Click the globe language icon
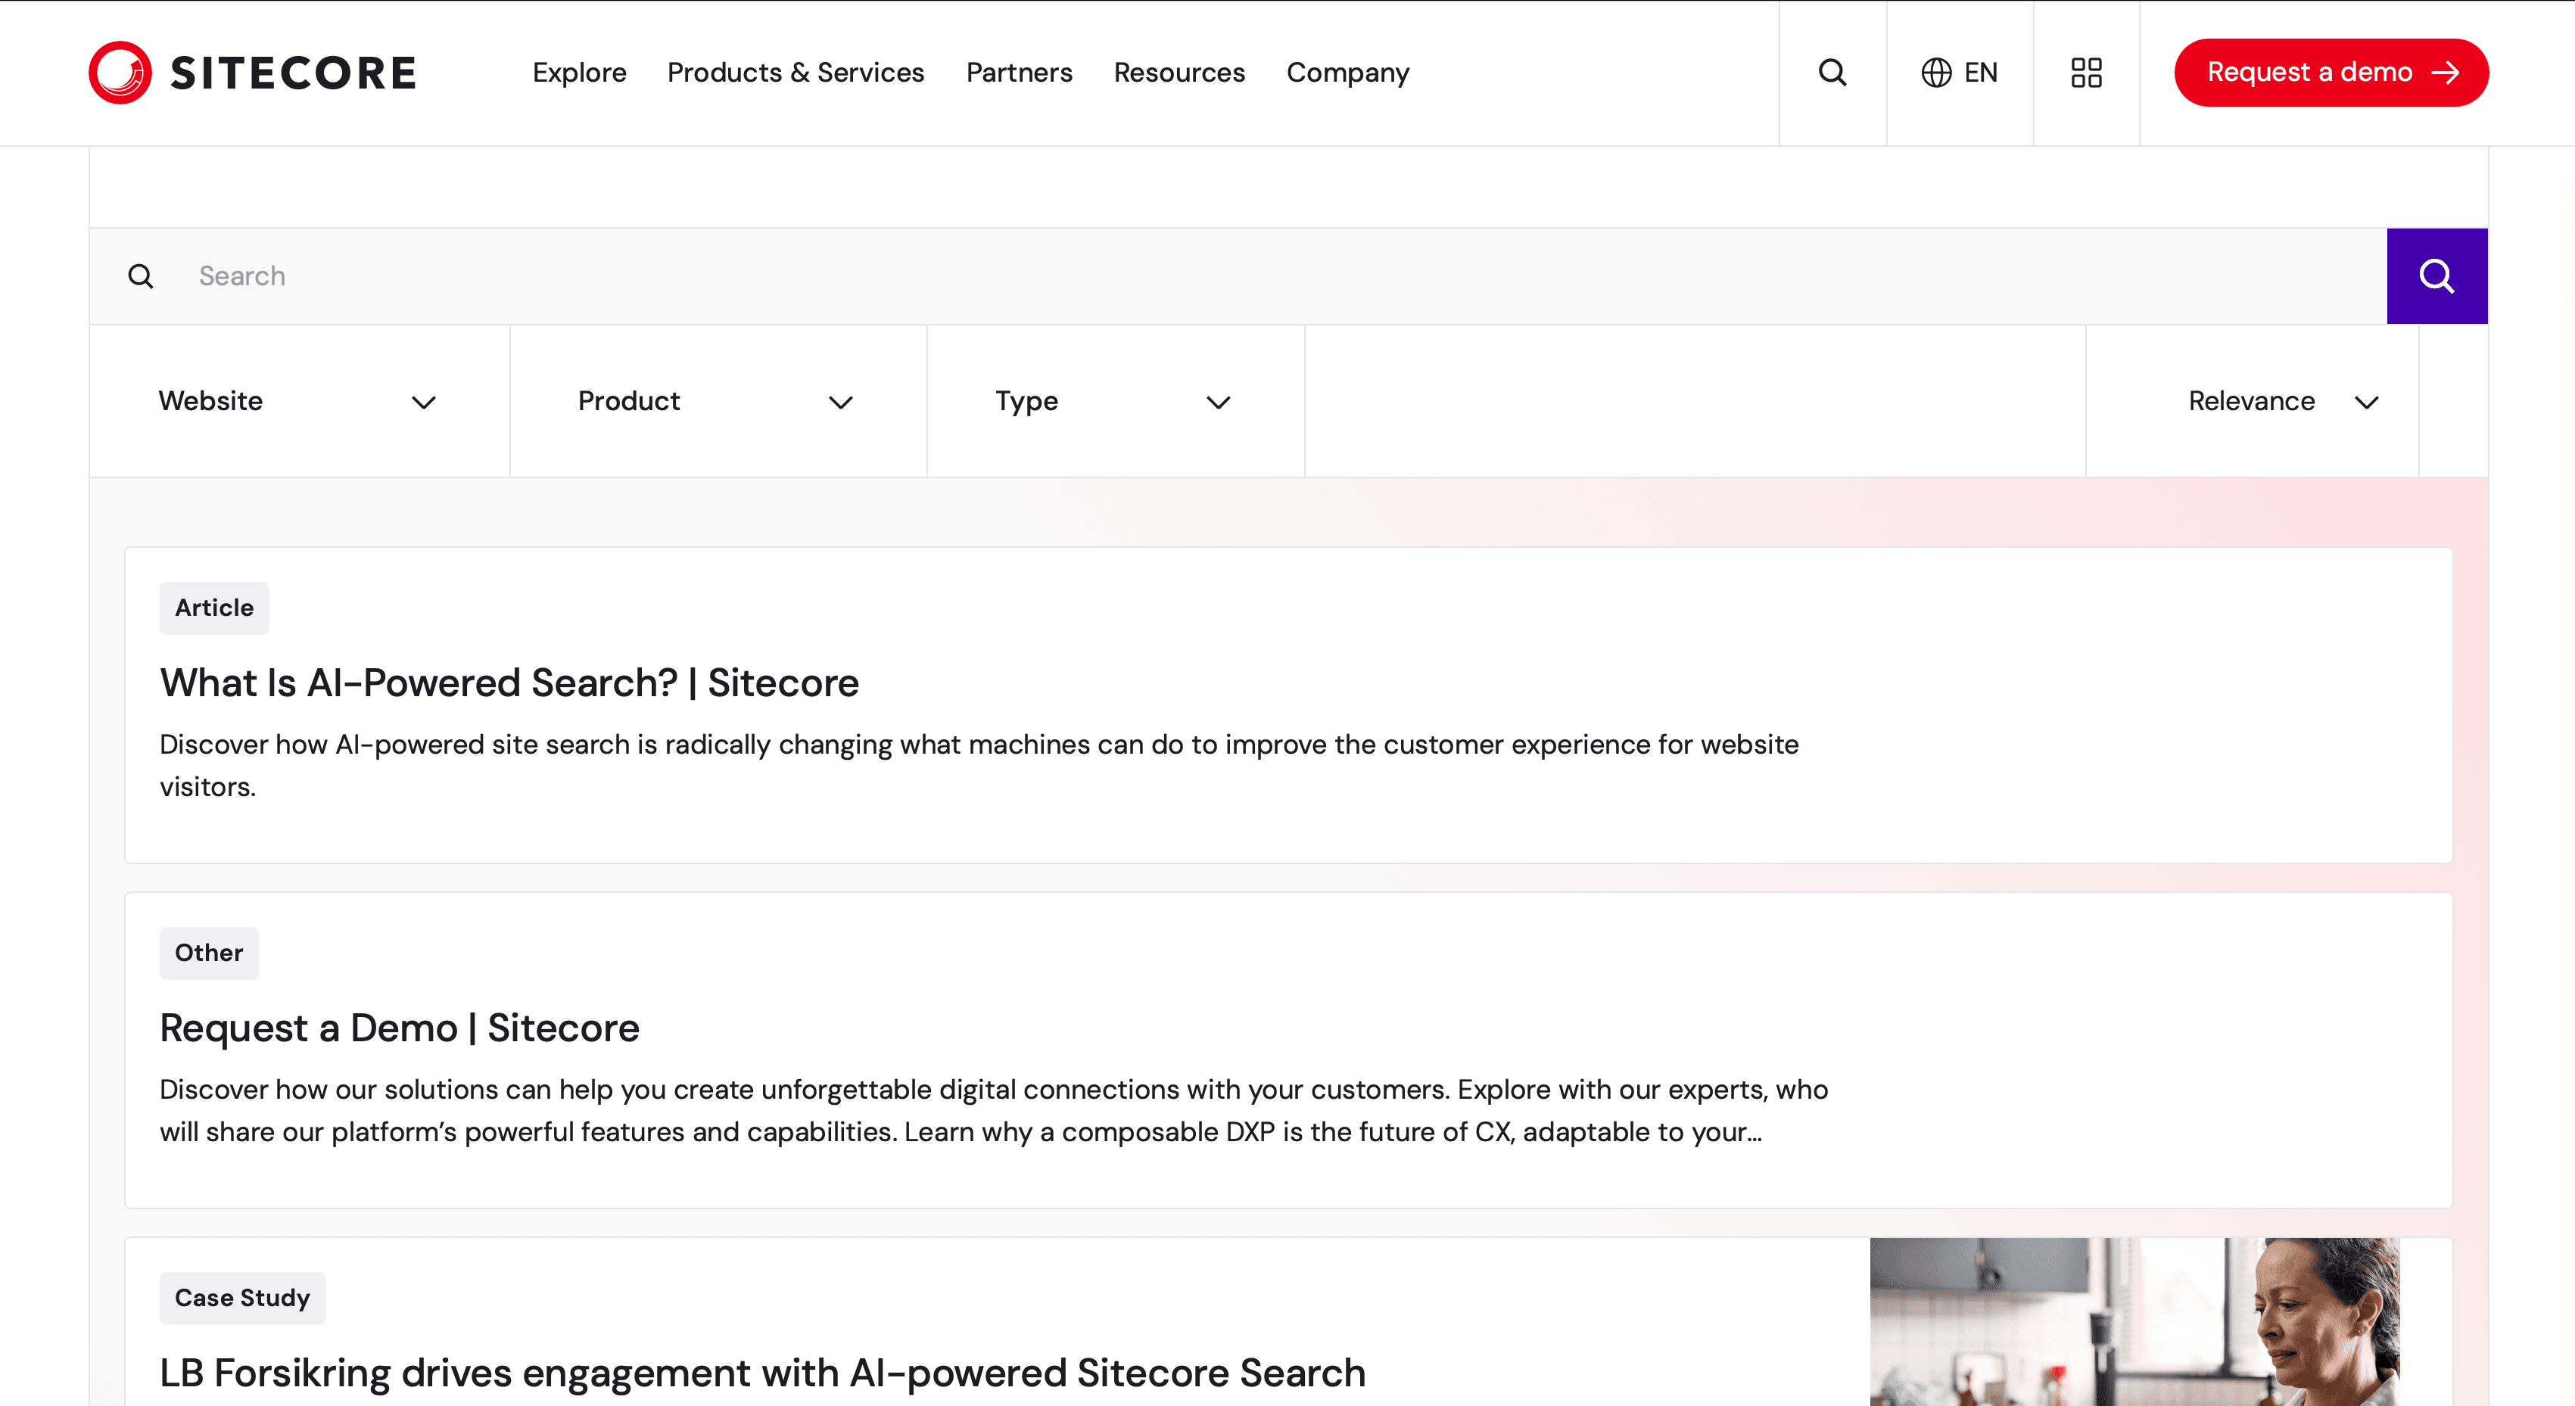The image size is (2575, 1406). tap(1935, 73)
